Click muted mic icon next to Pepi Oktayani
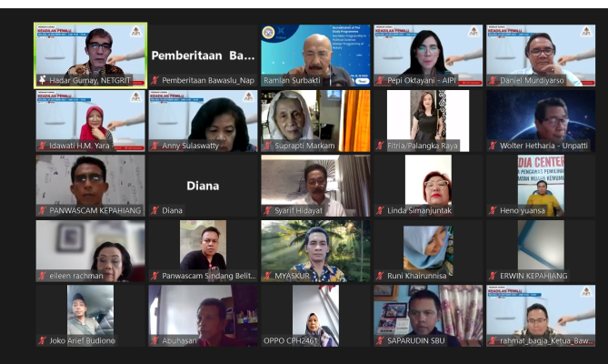 pos(381,81)
